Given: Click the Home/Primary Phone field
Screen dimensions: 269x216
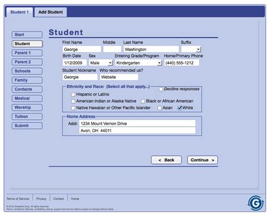Looking at the screenshot, I should coord(182,63).
